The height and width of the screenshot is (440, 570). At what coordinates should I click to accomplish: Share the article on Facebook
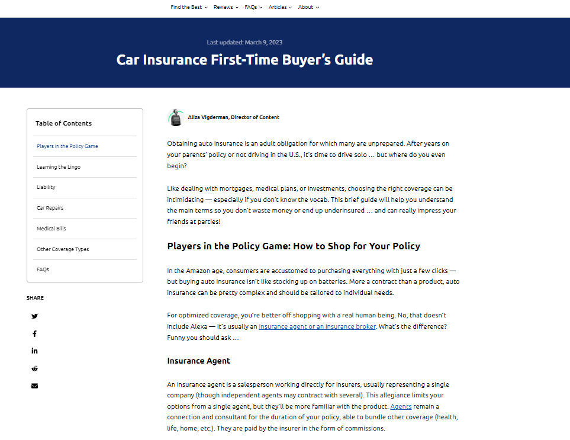click(x=34, y=334)
